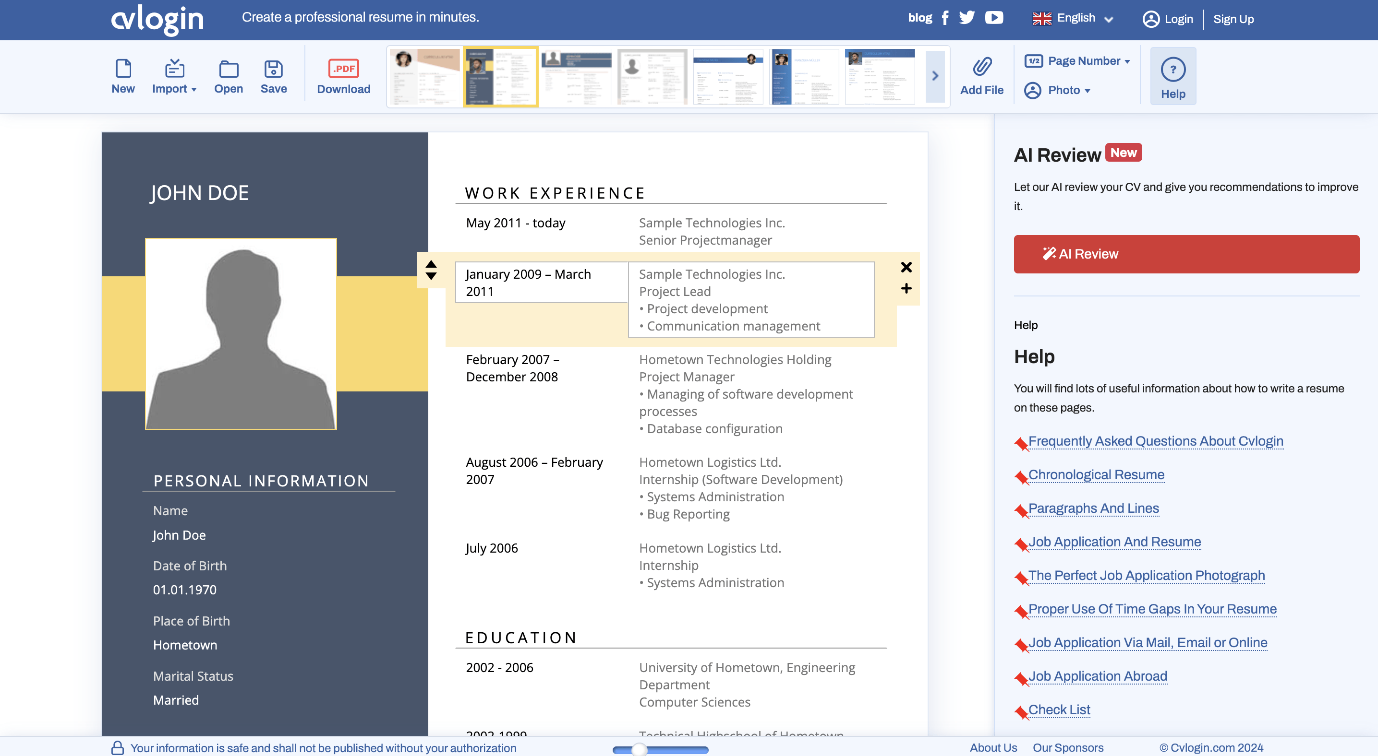The image size is (1378, 756).
Task: Delete the selected entry with X icon
Action: 906,267
